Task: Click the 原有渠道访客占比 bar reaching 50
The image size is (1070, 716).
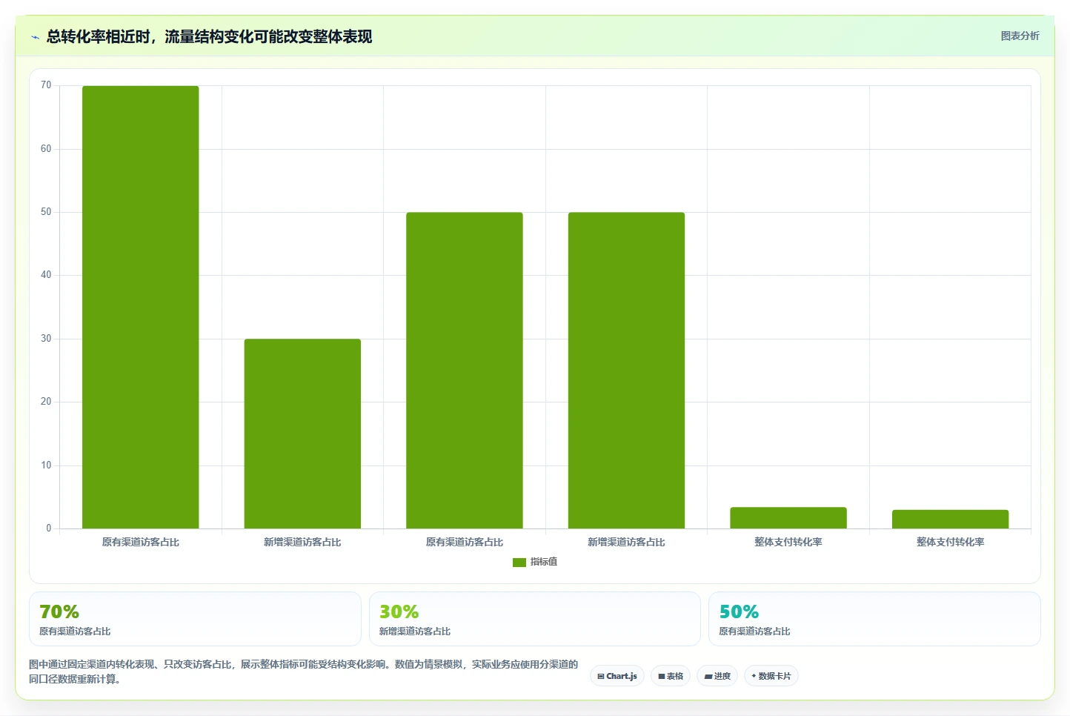Action: pos(465,371)
